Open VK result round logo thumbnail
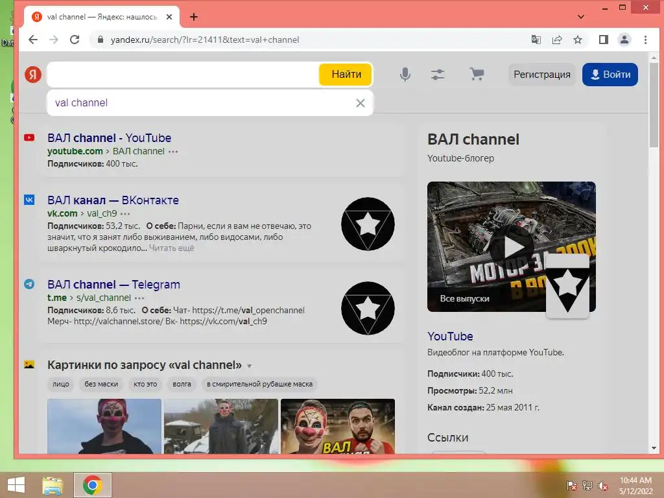 pos(368,224)
